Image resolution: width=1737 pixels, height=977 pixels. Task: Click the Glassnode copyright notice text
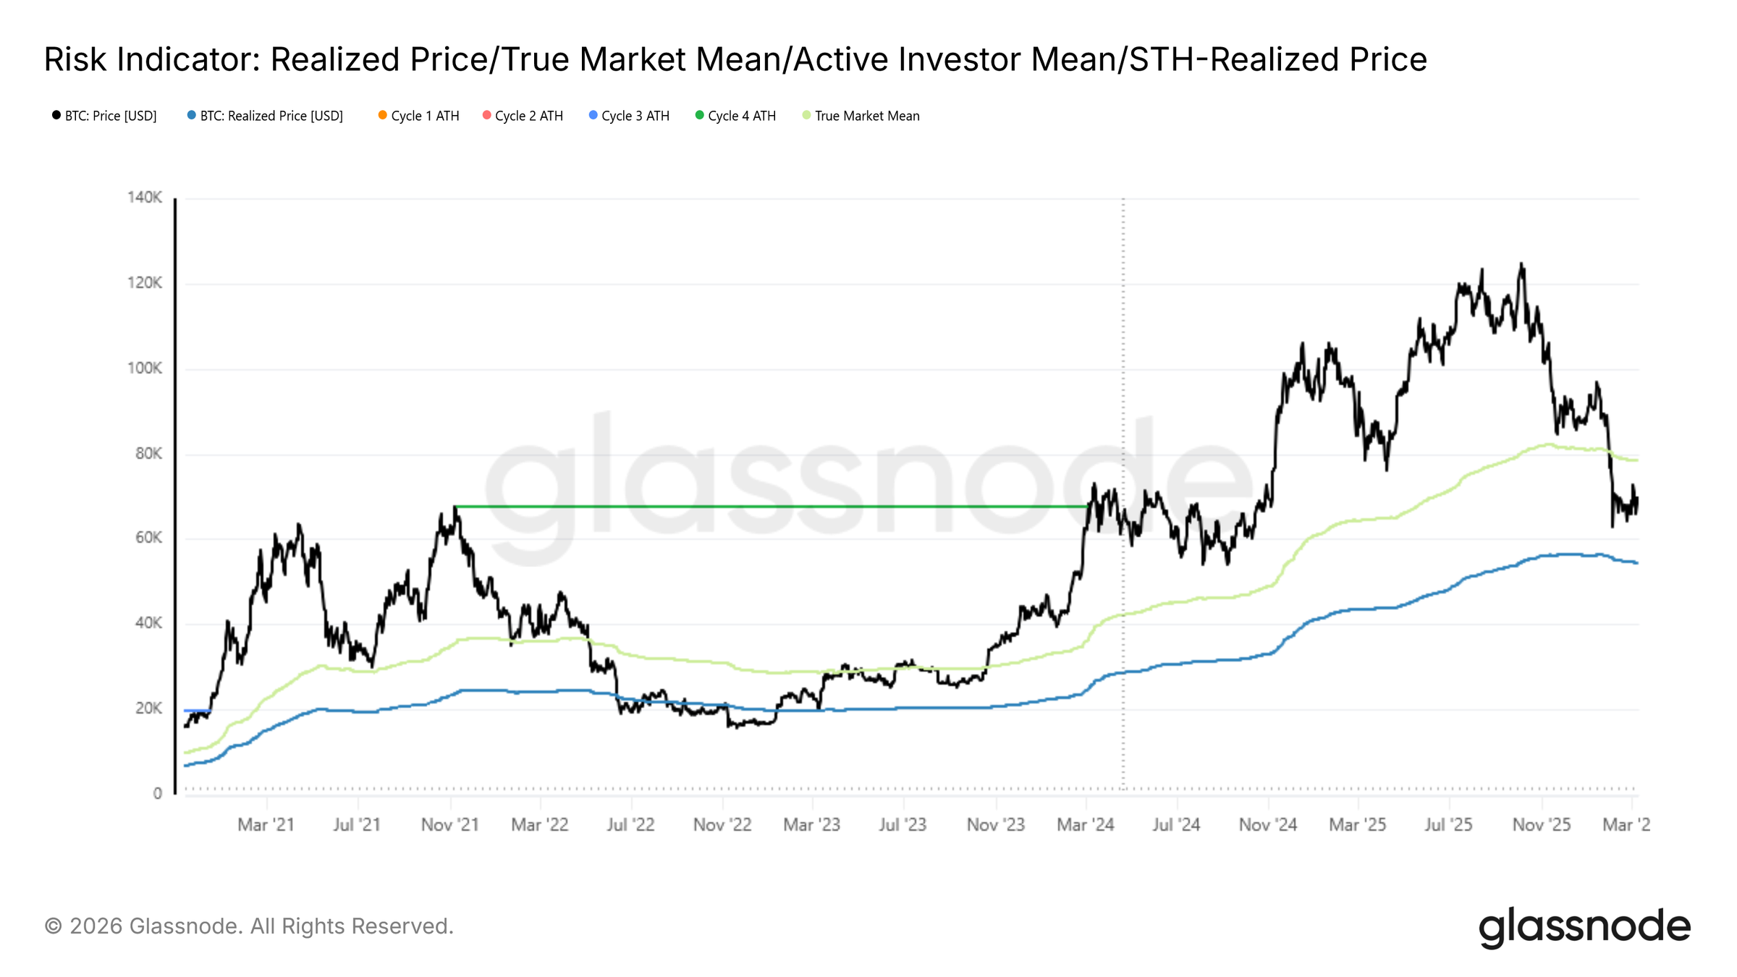coord(249,926)
